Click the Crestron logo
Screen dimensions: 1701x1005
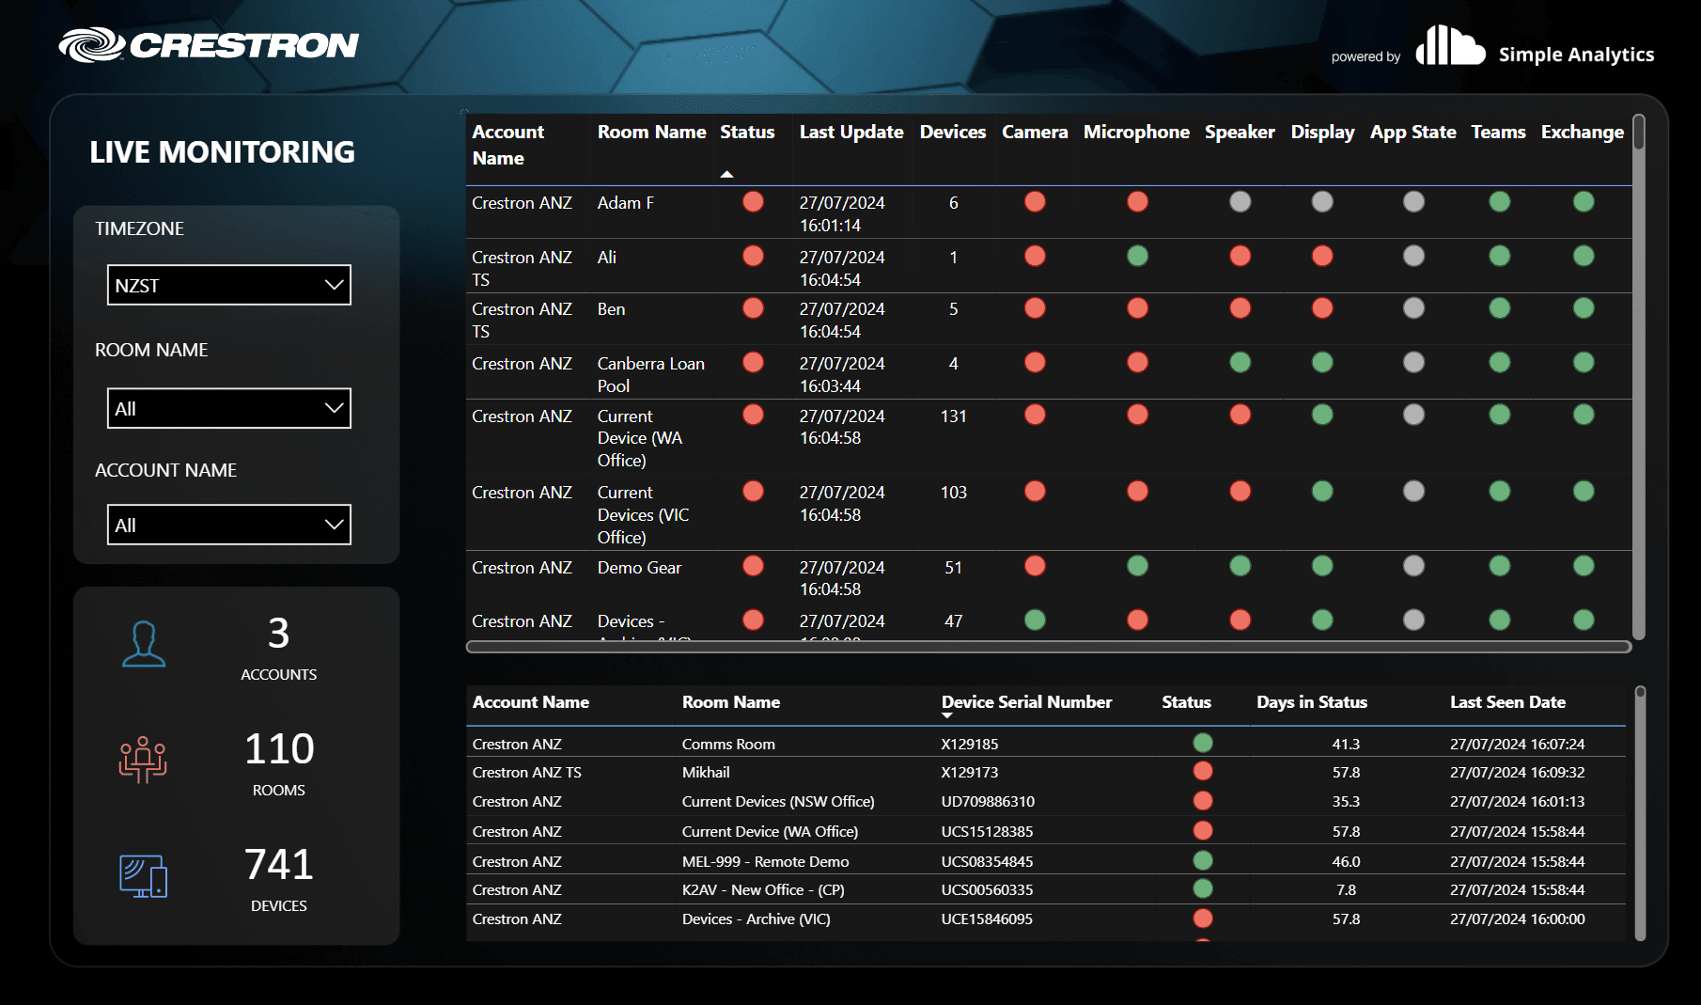(209, 44)
